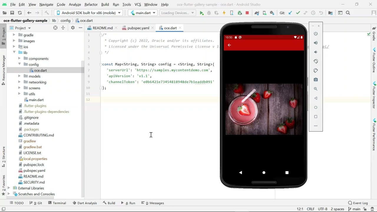
Task: Toggle the 2: Favorites side tab
Action: point(4,185)
